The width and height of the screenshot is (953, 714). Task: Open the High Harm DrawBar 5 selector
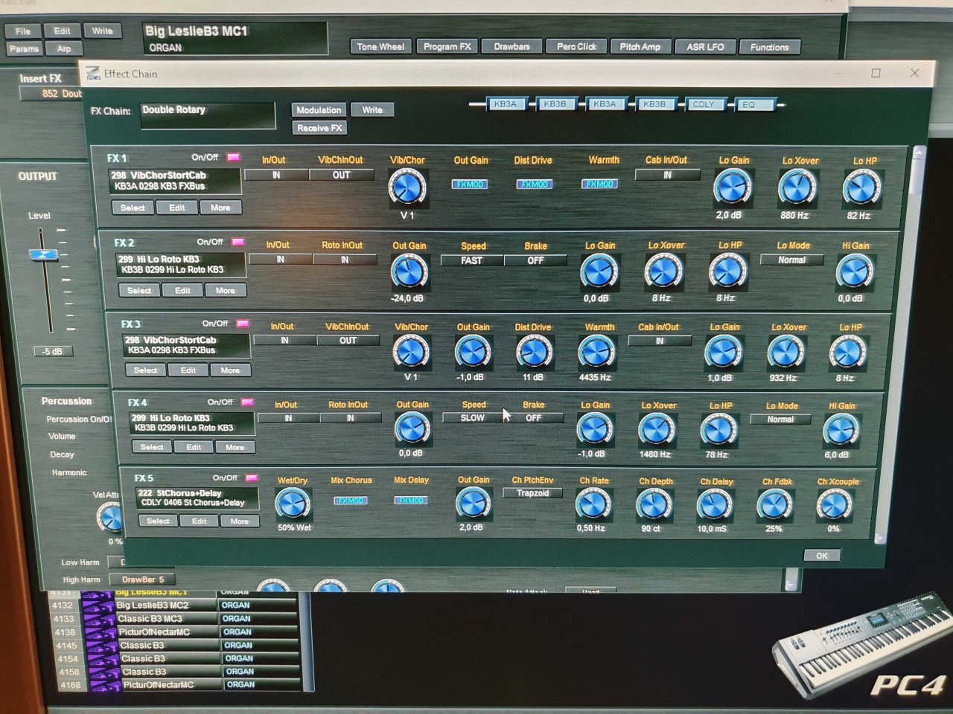(x=142, y=579)
